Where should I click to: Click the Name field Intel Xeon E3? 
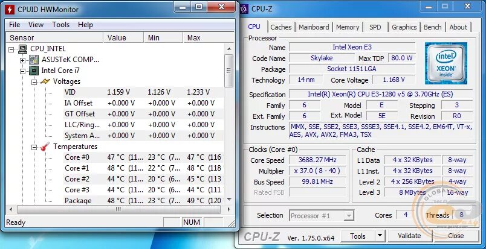(352, 47)
